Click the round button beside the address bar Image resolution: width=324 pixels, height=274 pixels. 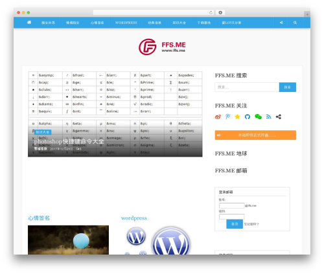coord(220,12)
